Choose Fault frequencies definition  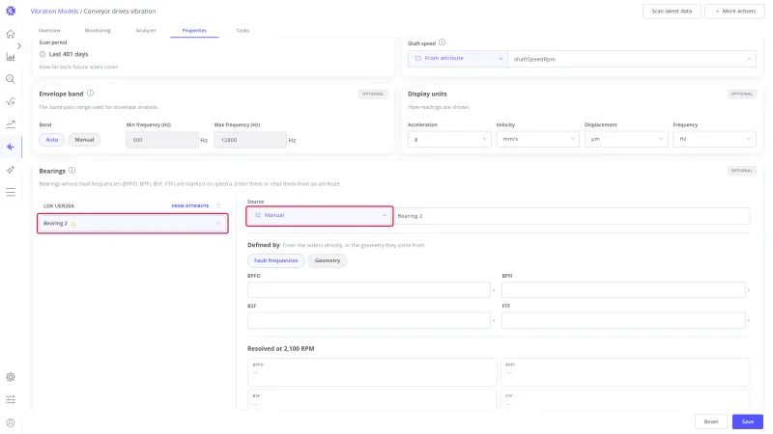tap(276, 260)
